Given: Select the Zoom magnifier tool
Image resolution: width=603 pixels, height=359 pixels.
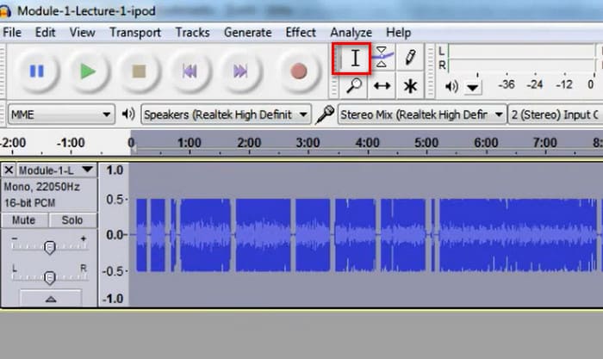Looking at the screenshot, I should pos(354,86).
